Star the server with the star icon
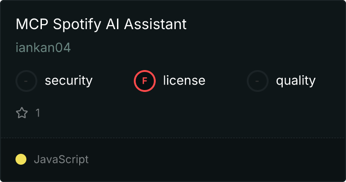Image resolution: width=346 pixels, height=182 pixels. point(22,113)
